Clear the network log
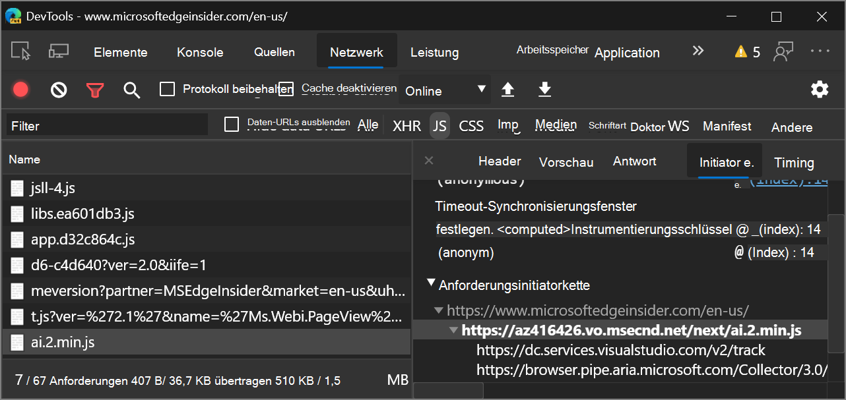 59,90
